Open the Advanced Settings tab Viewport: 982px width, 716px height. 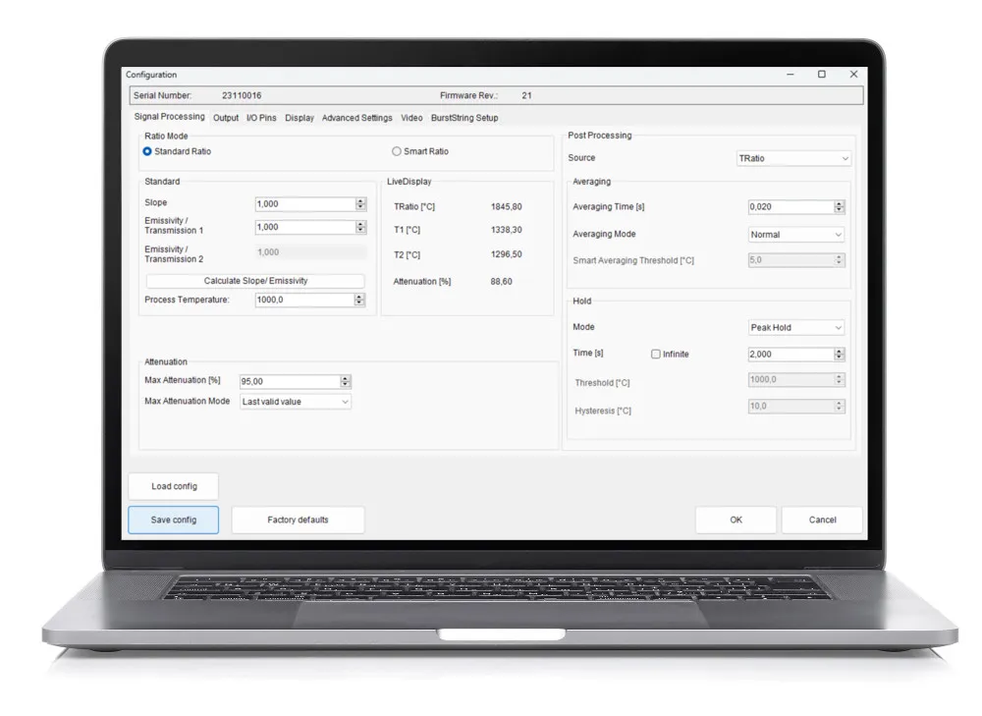pyautogui.click(x=356, y=118)
